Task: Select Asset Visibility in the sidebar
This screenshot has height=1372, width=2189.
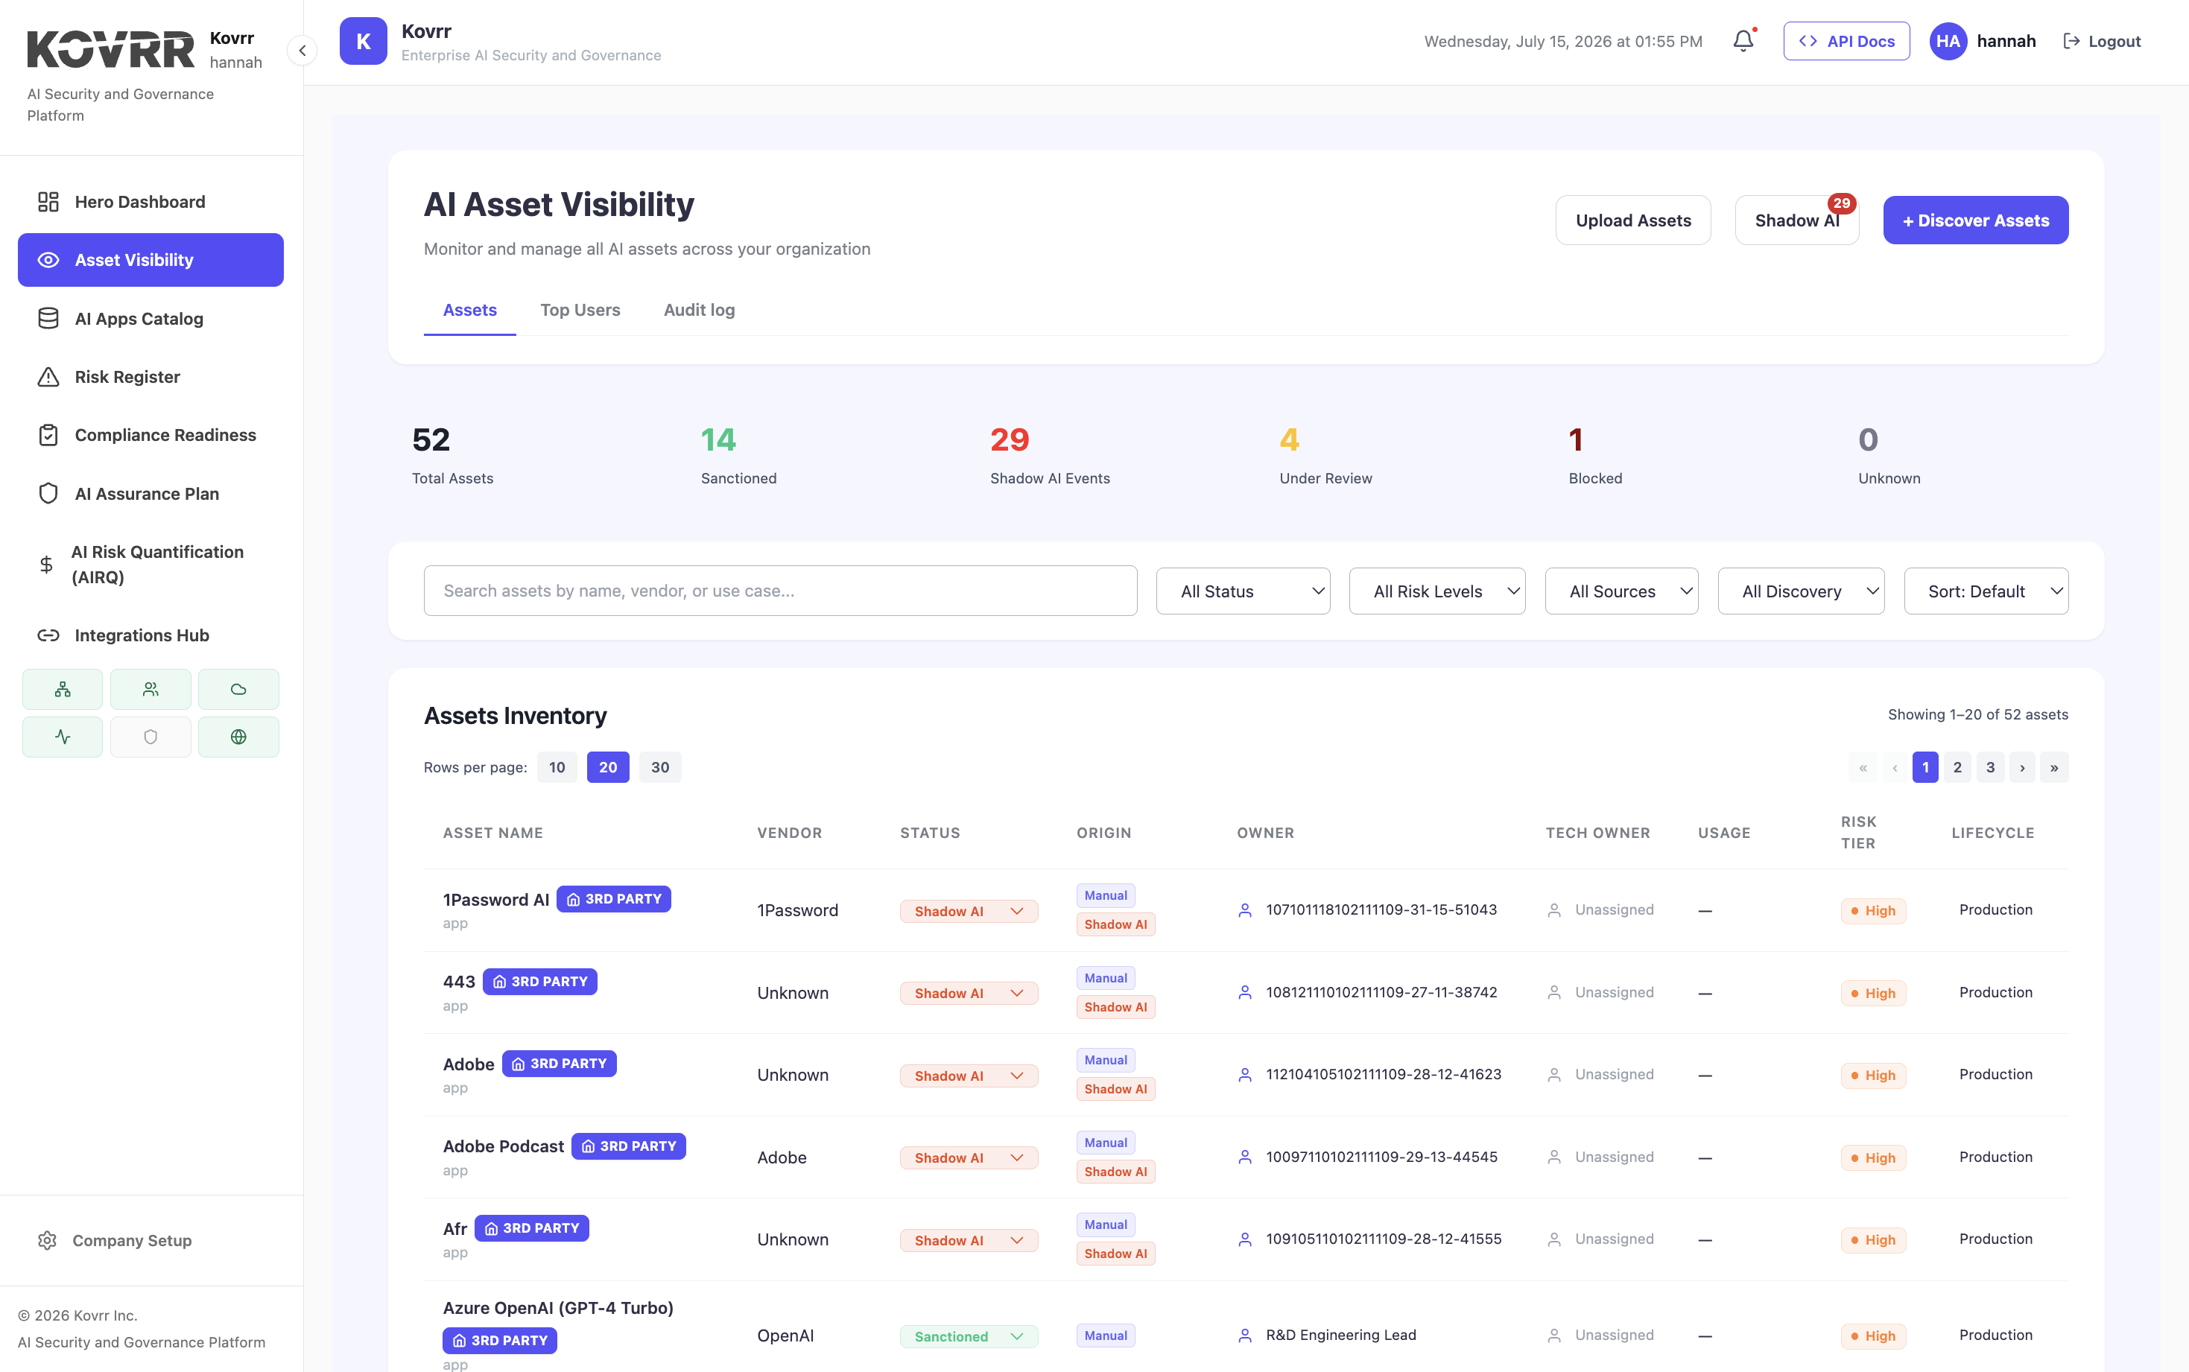Action: [x=151, y=261]
